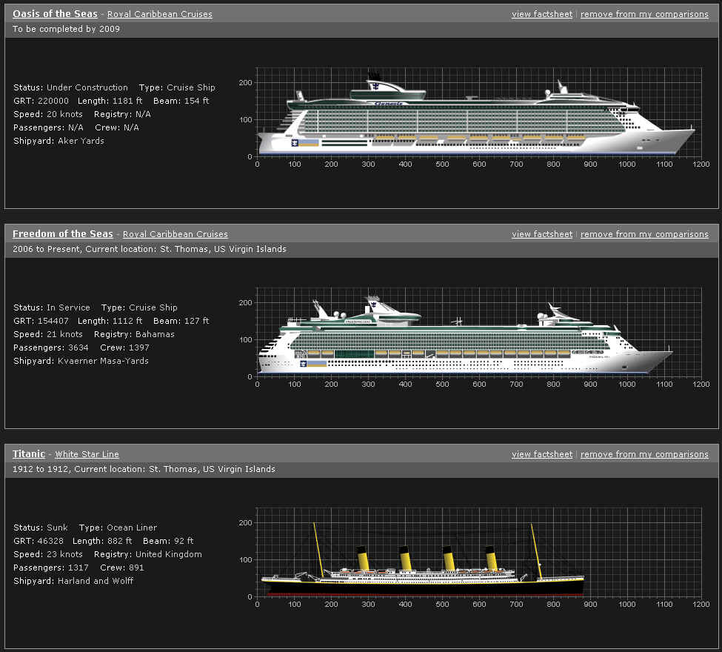This screenshot has width=722, height=652.
Task: Click the Freedom of the Seas ship illustration
Action: (465, 336)
